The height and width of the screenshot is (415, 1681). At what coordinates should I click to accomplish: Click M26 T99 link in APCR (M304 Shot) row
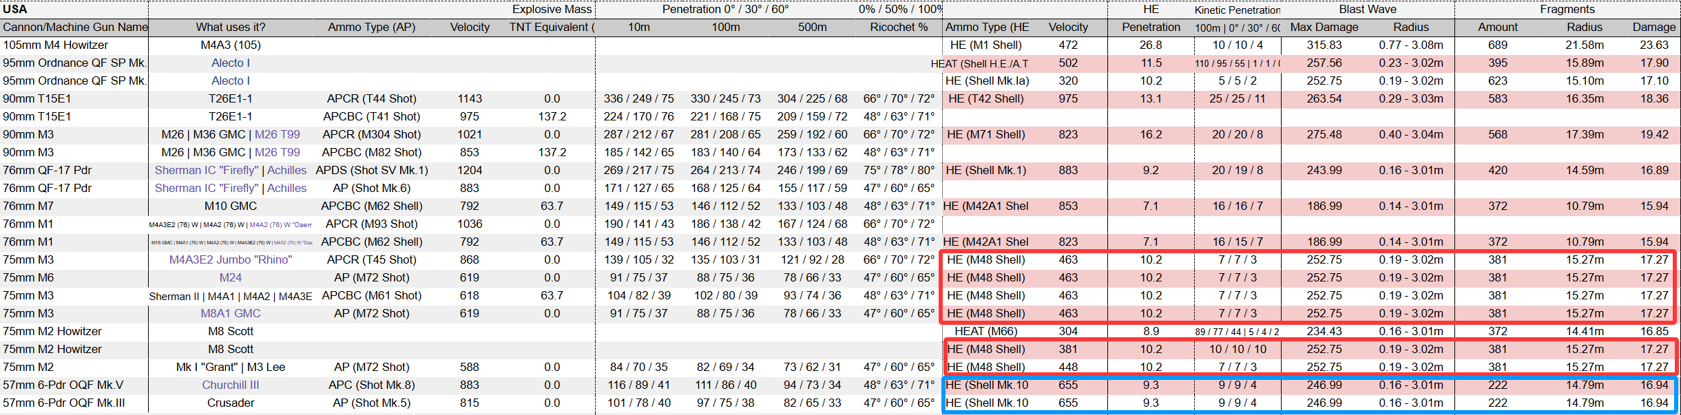pos(277,134)
